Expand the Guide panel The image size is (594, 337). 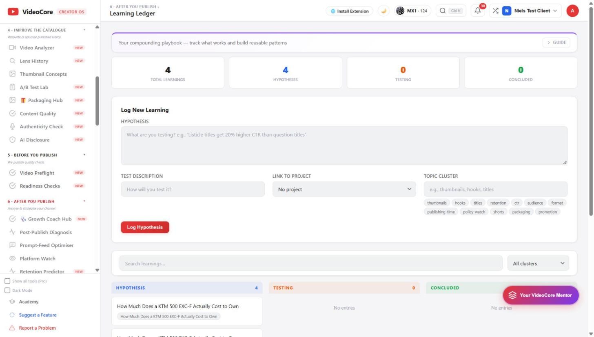[x=556, y=42]
